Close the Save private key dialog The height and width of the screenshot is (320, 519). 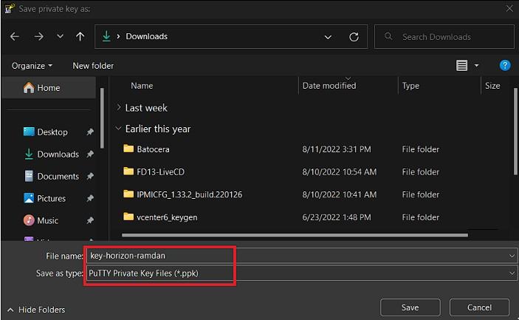click(509, 9)
